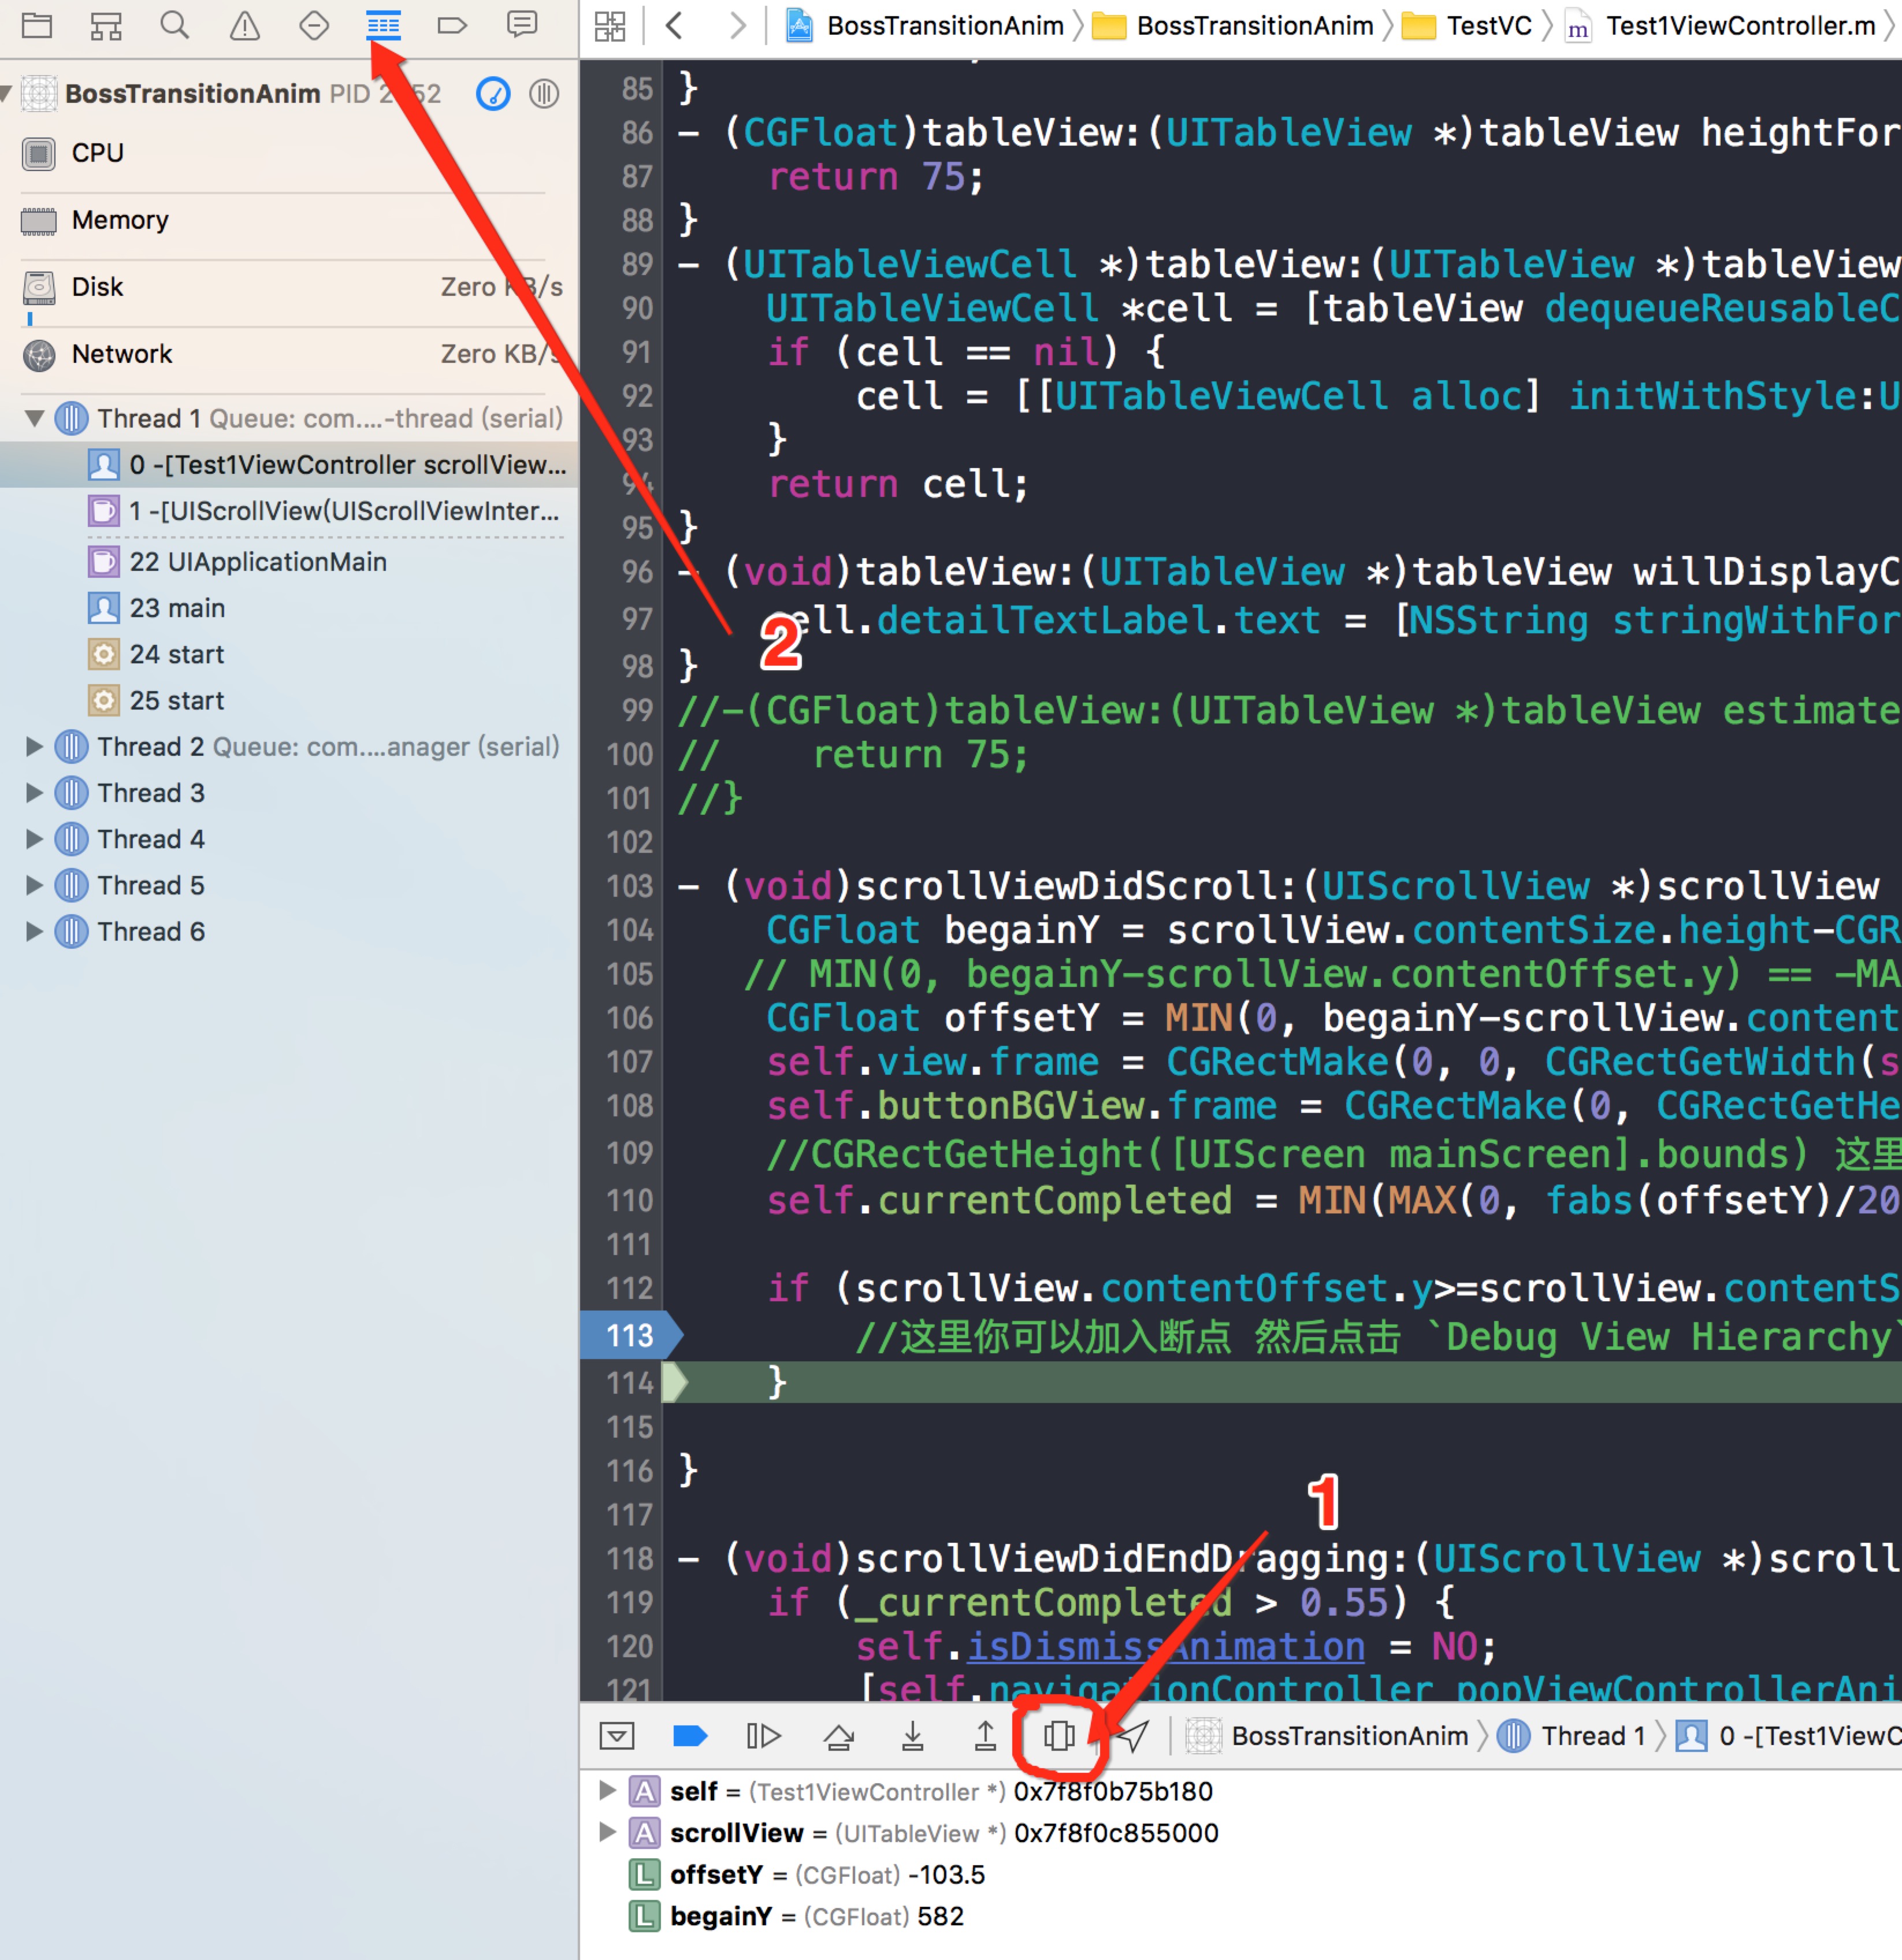Expand the self variable in the variables view
The height and width of the screenshot is (1960, 1902).
[606, 1790]
